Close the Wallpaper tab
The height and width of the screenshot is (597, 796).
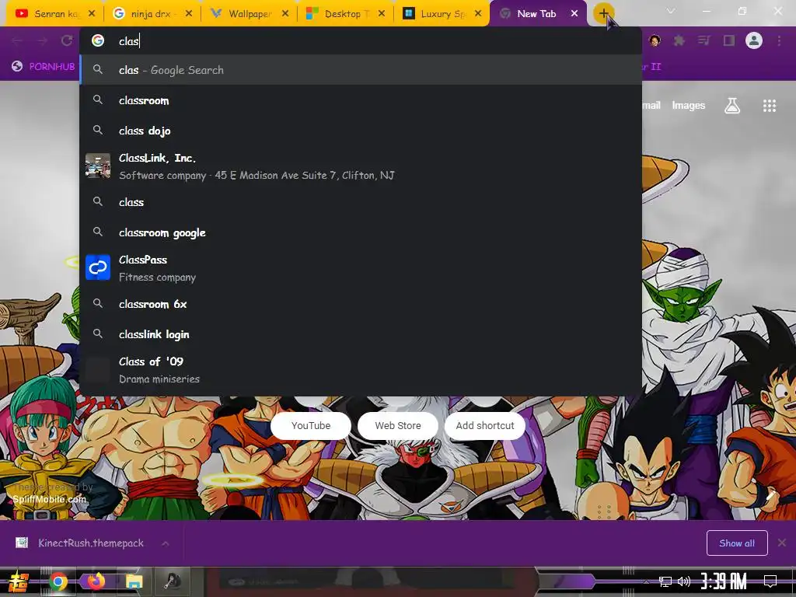click(x=285, y=14)
